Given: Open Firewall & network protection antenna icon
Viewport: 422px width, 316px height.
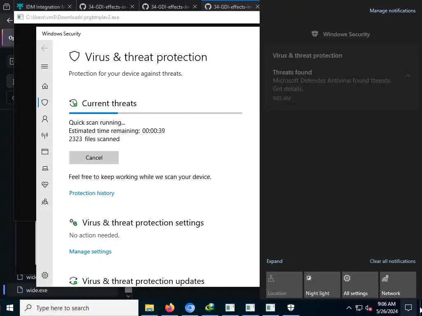Looking at the screenshot, I should click(45, 135).
